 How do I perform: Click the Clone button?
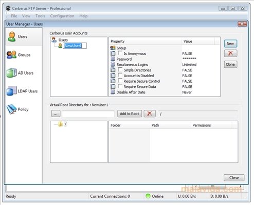point(230,64)
